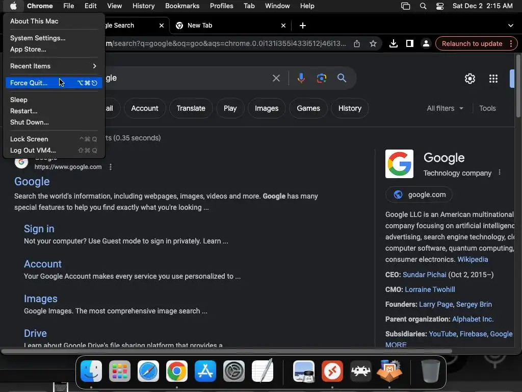Launch Safari from the Dock
The width and height of the screenshot is (522, 392).
(x=148, y=371)
